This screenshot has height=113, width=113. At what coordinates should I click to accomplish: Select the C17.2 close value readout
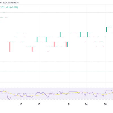[x=2, y=7]
